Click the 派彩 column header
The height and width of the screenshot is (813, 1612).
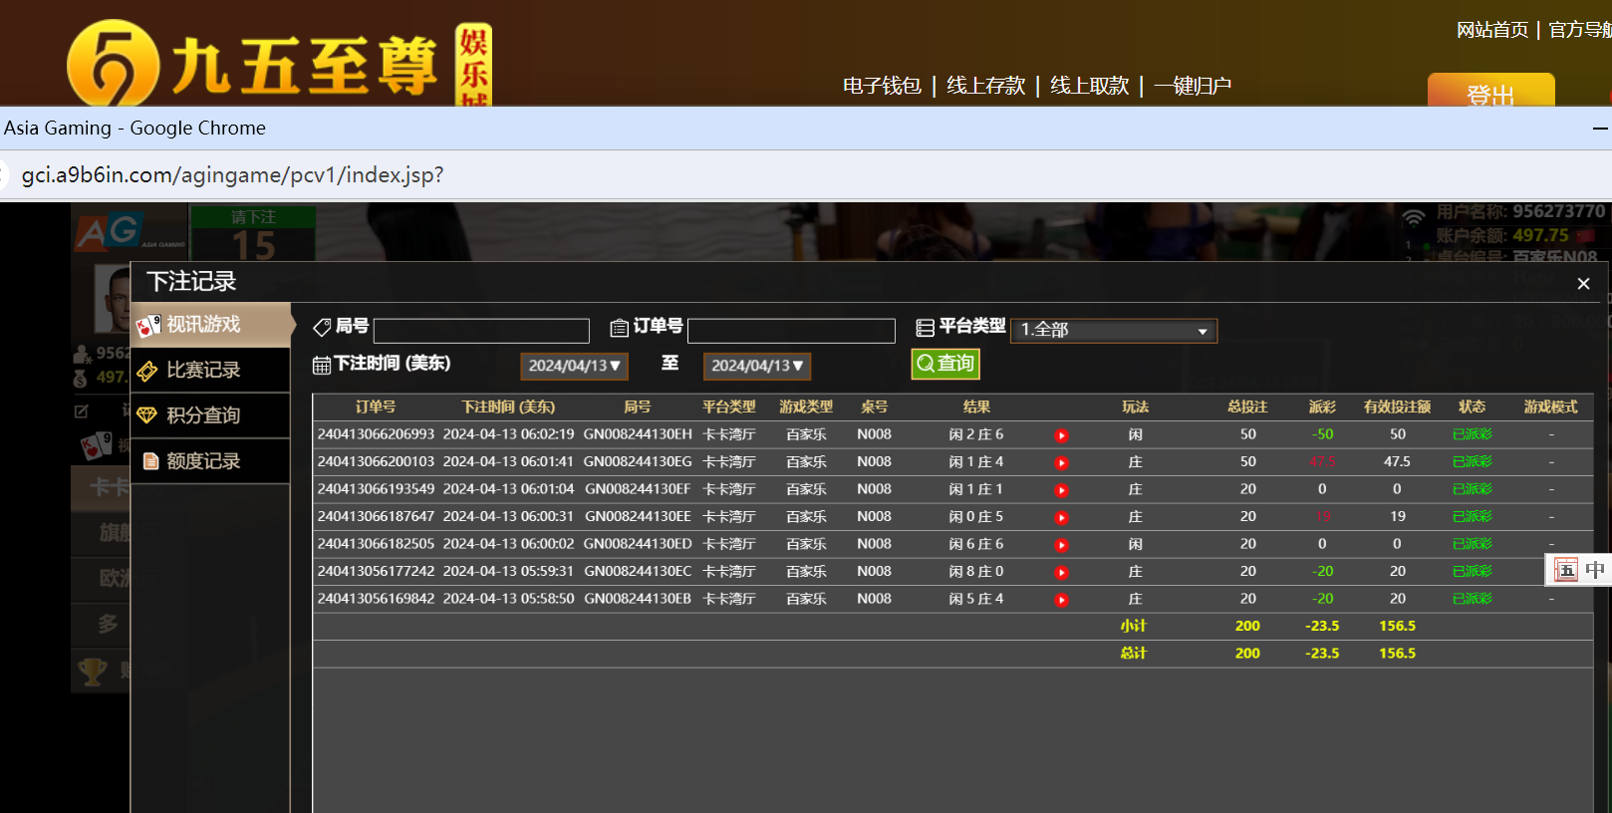[x=1322, y=406]
